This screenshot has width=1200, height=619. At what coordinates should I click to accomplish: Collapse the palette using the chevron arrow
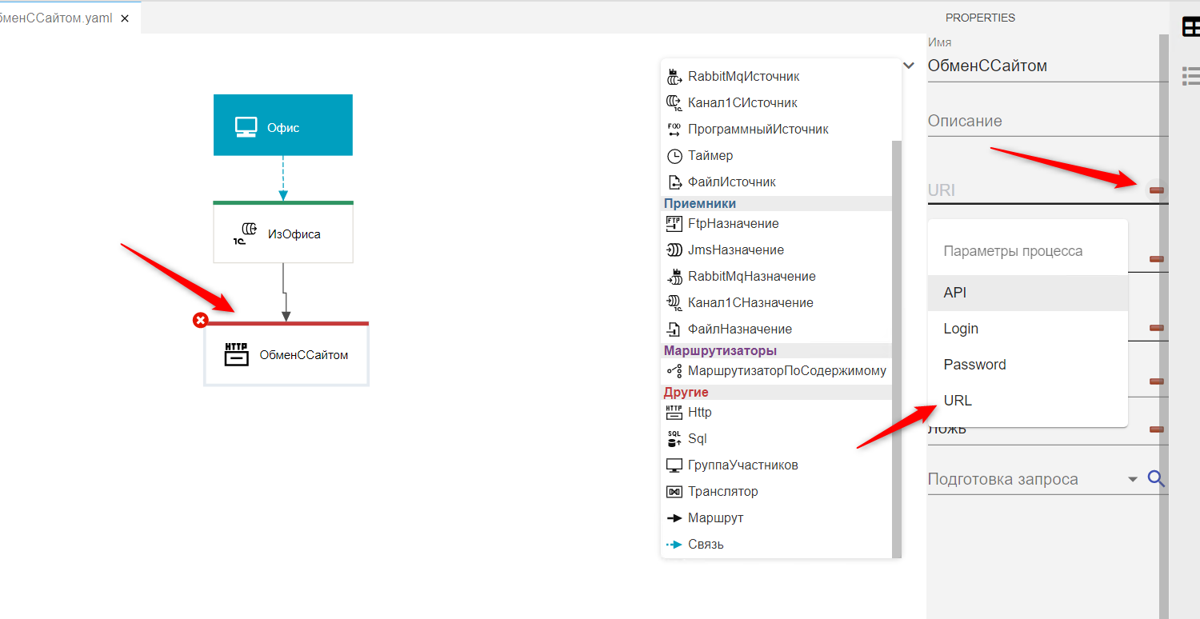pos(909,66)
